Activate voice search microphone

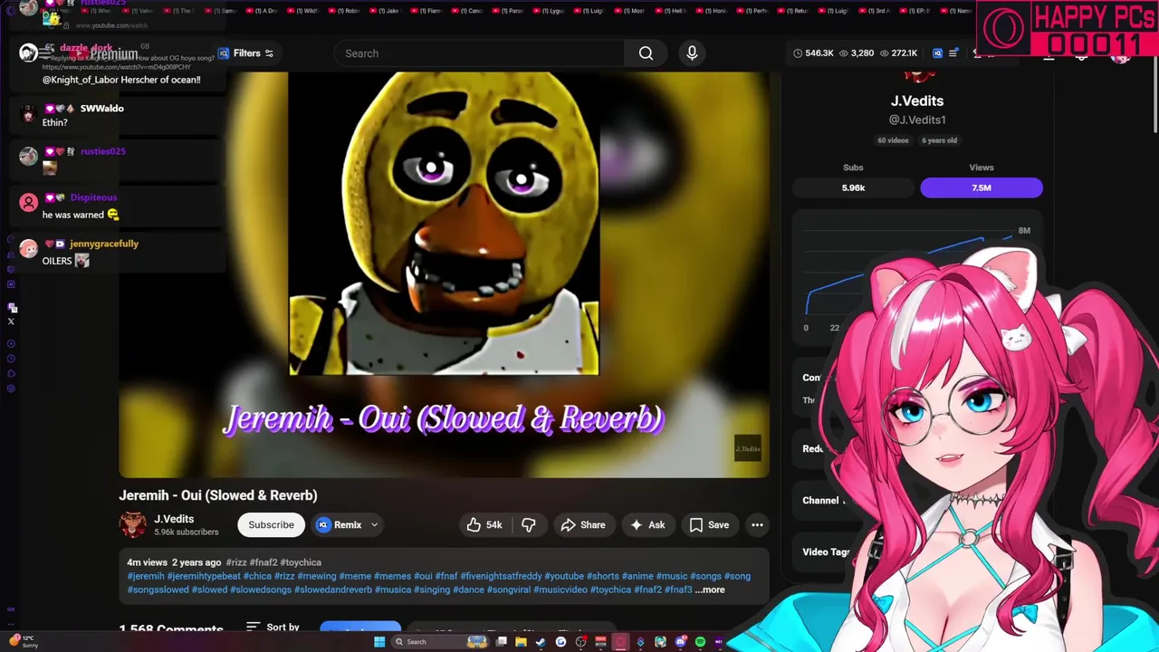point(692,53)
